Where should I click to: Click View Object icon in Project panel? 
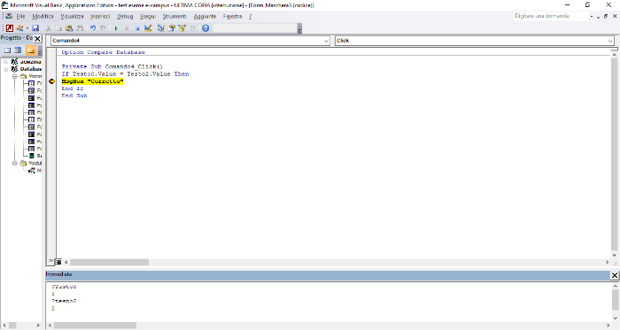point(18,50)
